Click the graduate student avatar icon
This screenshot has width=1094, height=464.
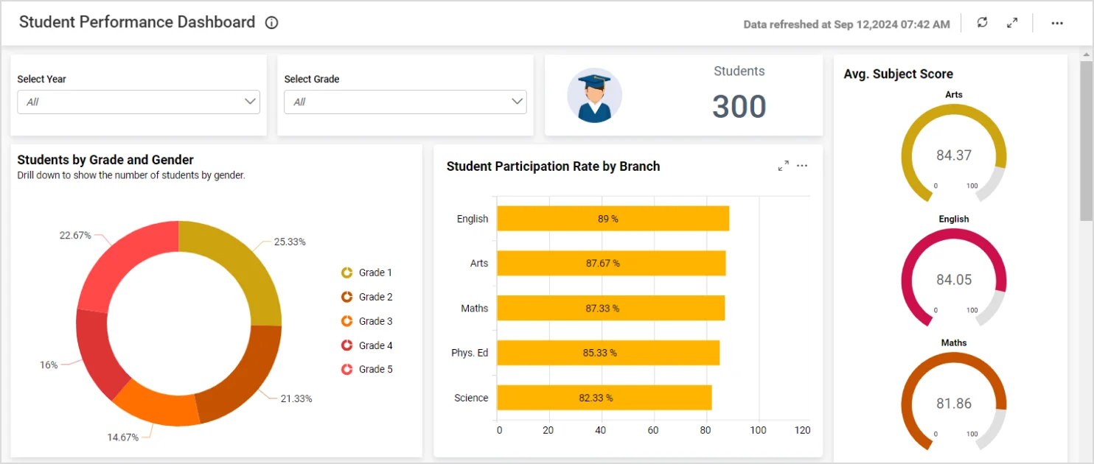(594, 96)
